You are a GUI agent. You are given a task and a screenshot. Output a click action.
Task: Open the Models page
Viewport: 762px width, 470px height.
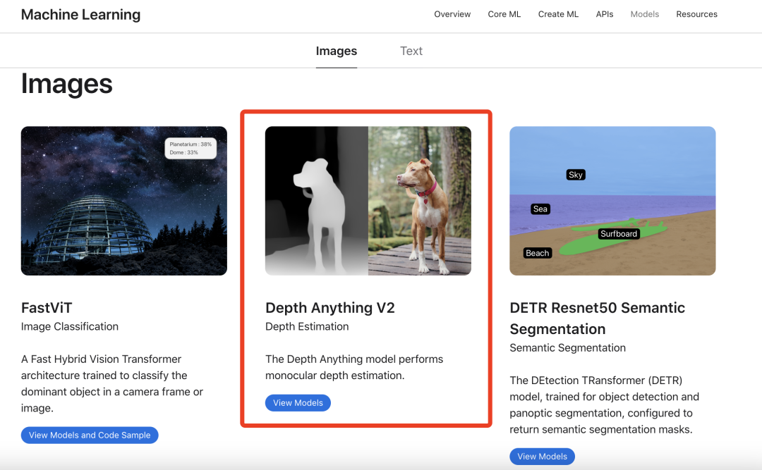tap(644, 14)
